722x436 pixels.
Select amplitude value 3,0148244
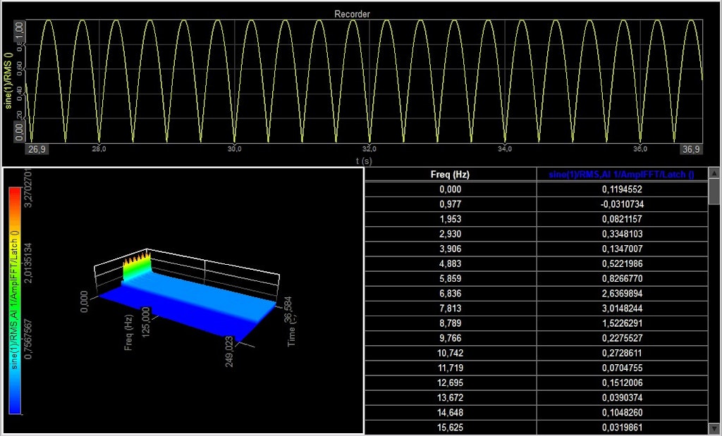click(622, 308)
